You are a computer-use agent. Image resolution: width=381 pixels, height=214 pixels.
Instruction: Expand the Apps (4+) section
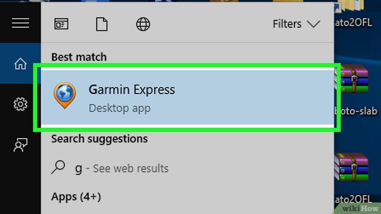pyautogui.click(x=76, y=197)
